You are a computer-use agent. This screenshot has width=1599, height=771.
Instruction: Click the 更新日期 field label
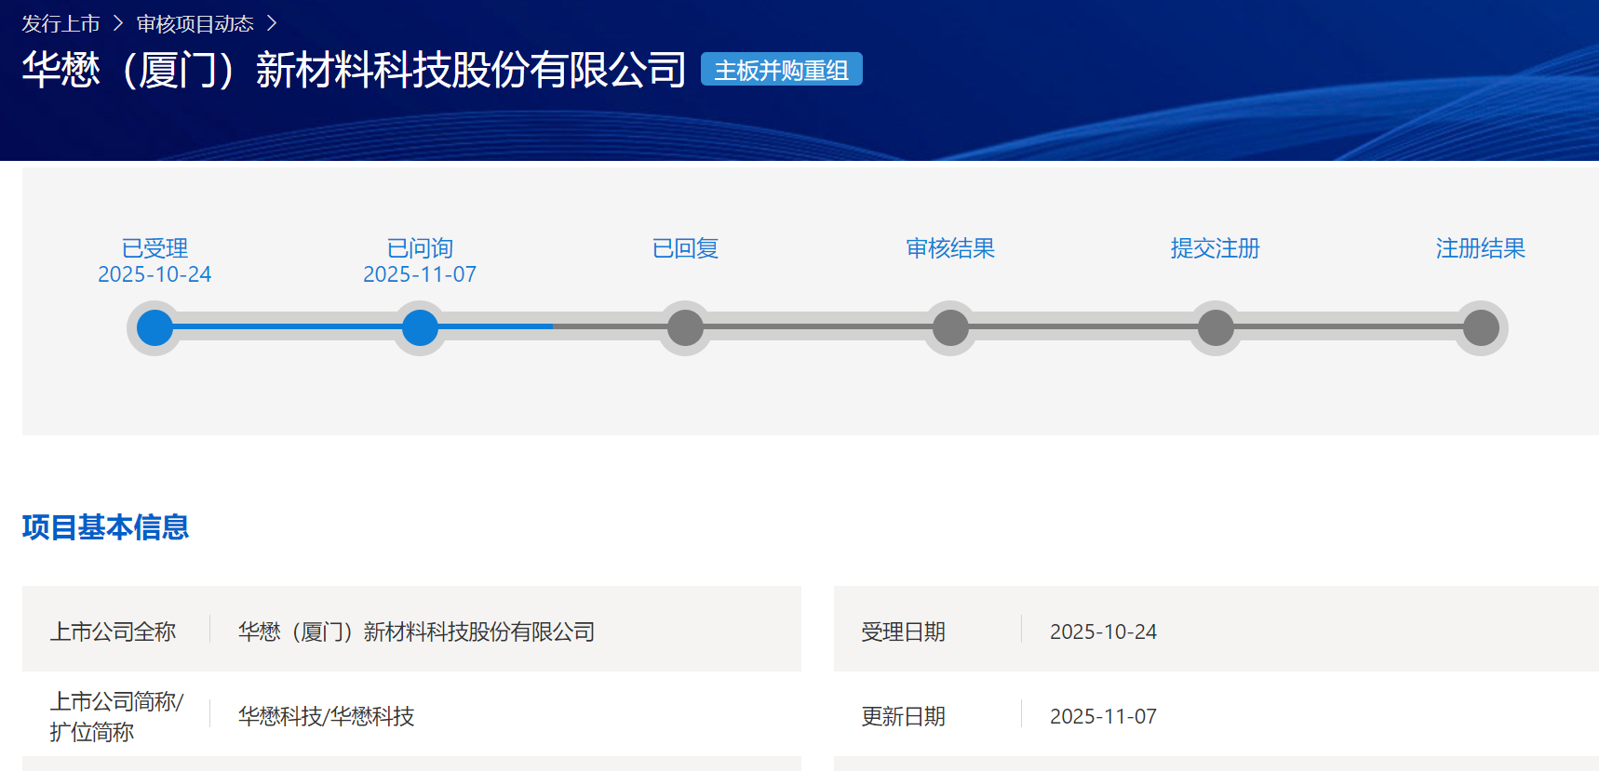(x=903, y=716)
